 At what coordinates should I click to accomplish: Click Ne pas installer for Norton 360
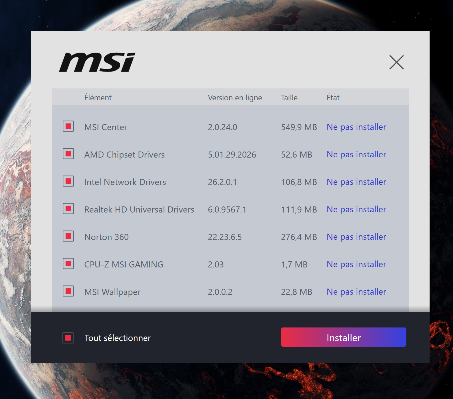coord(356,237)
